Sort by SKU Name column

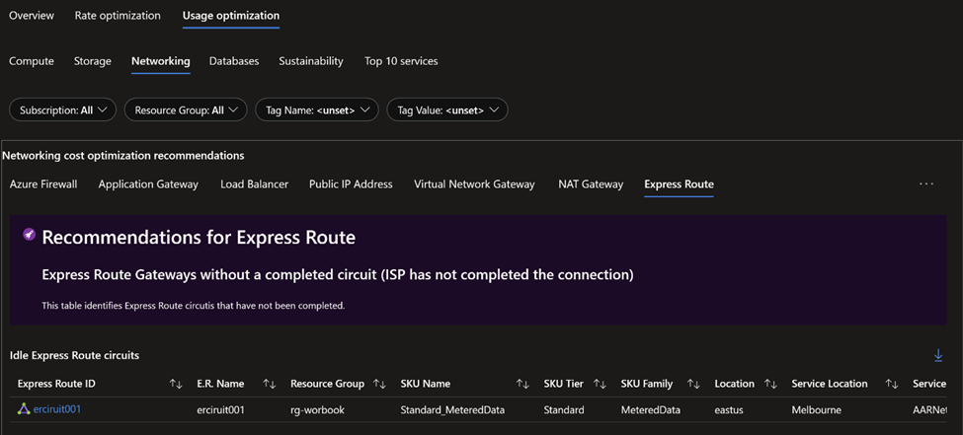522,384
